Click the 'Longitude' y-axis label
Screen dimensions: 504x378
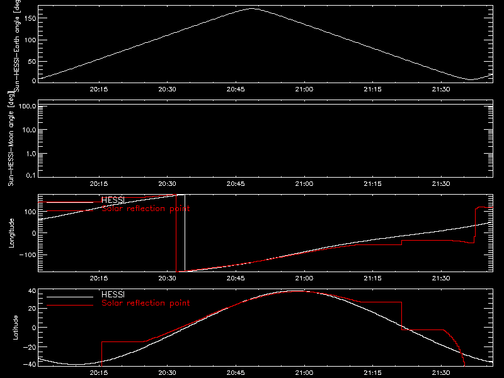11,233
